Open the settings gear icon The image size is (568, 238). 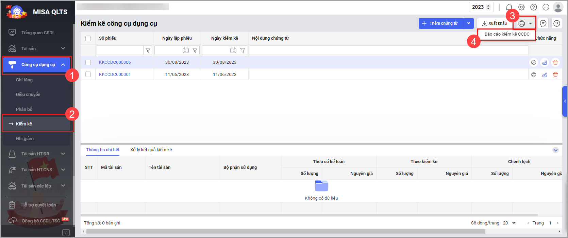coord(521,7)
